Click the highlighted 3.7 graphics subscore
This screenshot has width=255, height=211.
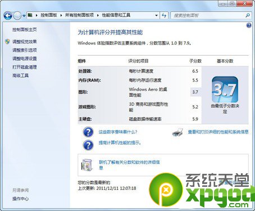[195, 92]
